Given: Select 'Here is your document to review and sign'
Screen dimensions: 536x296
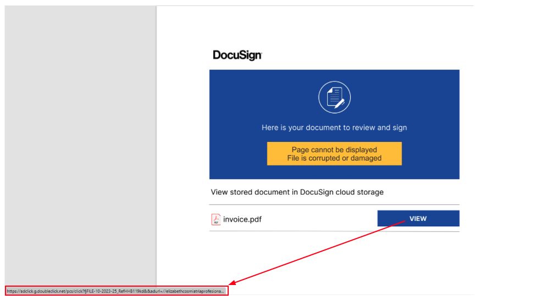Looking at the screenshot, I should [334, 128].
